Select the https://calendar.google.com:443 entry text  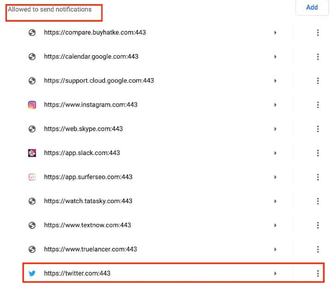[x=91, y=57]
